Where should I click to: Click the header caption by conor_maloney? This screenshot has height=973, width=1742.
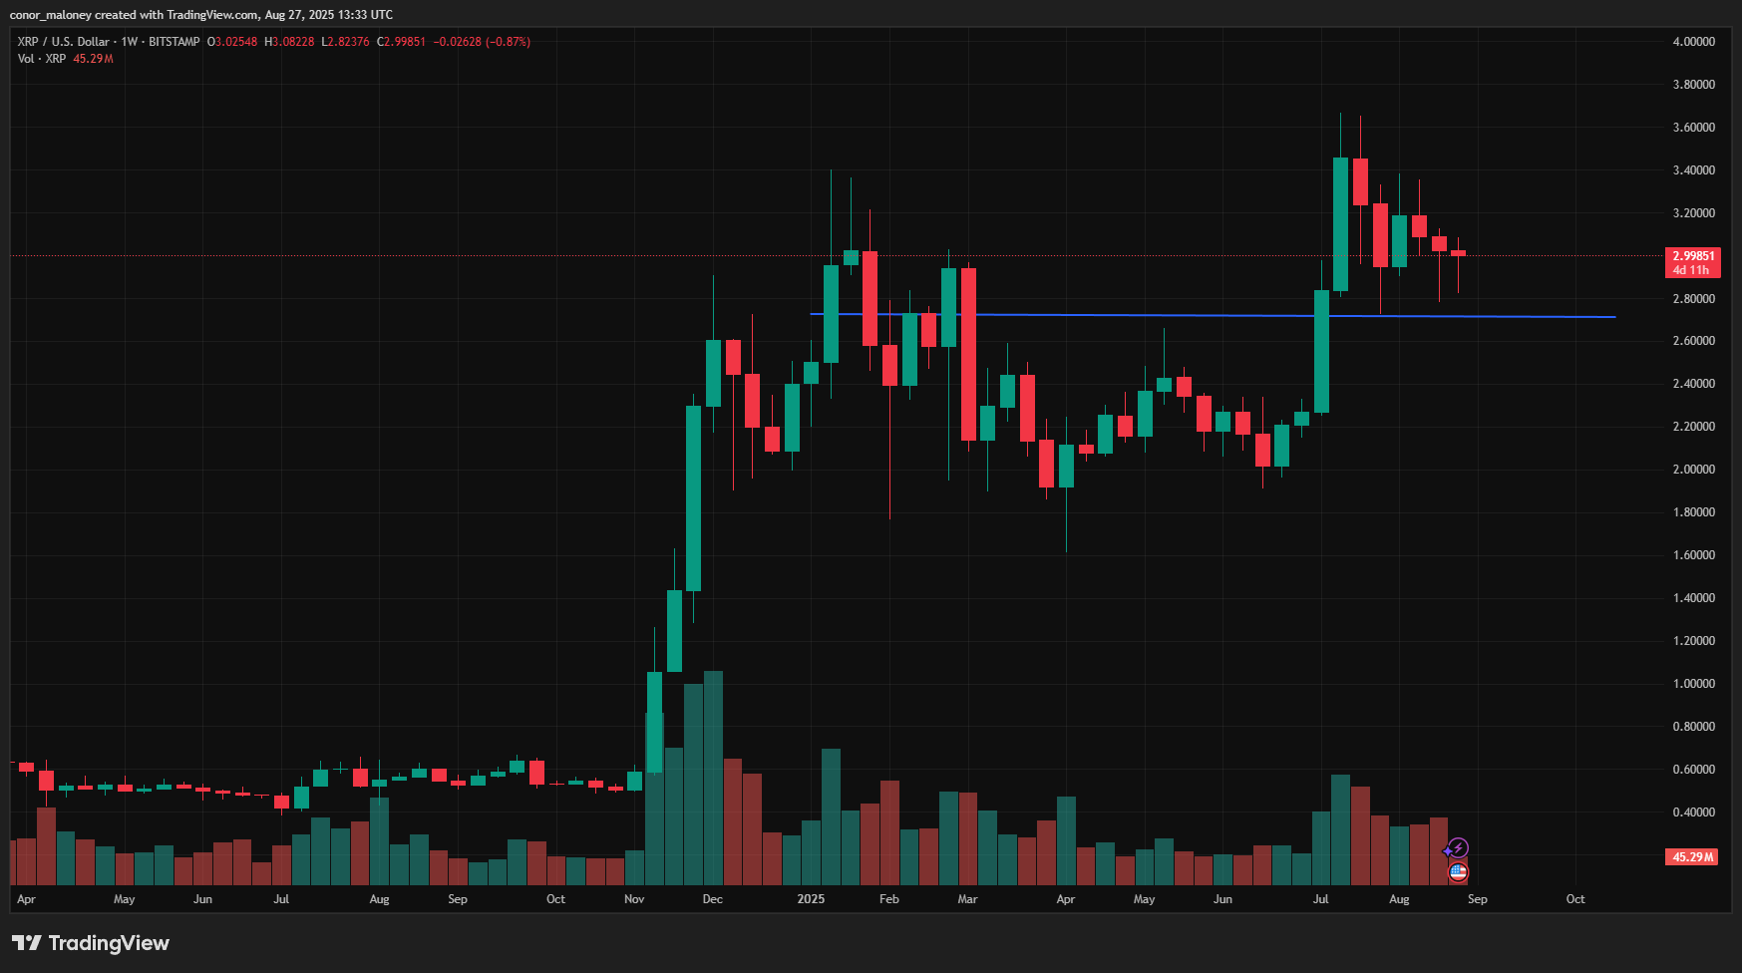point(201,14)
